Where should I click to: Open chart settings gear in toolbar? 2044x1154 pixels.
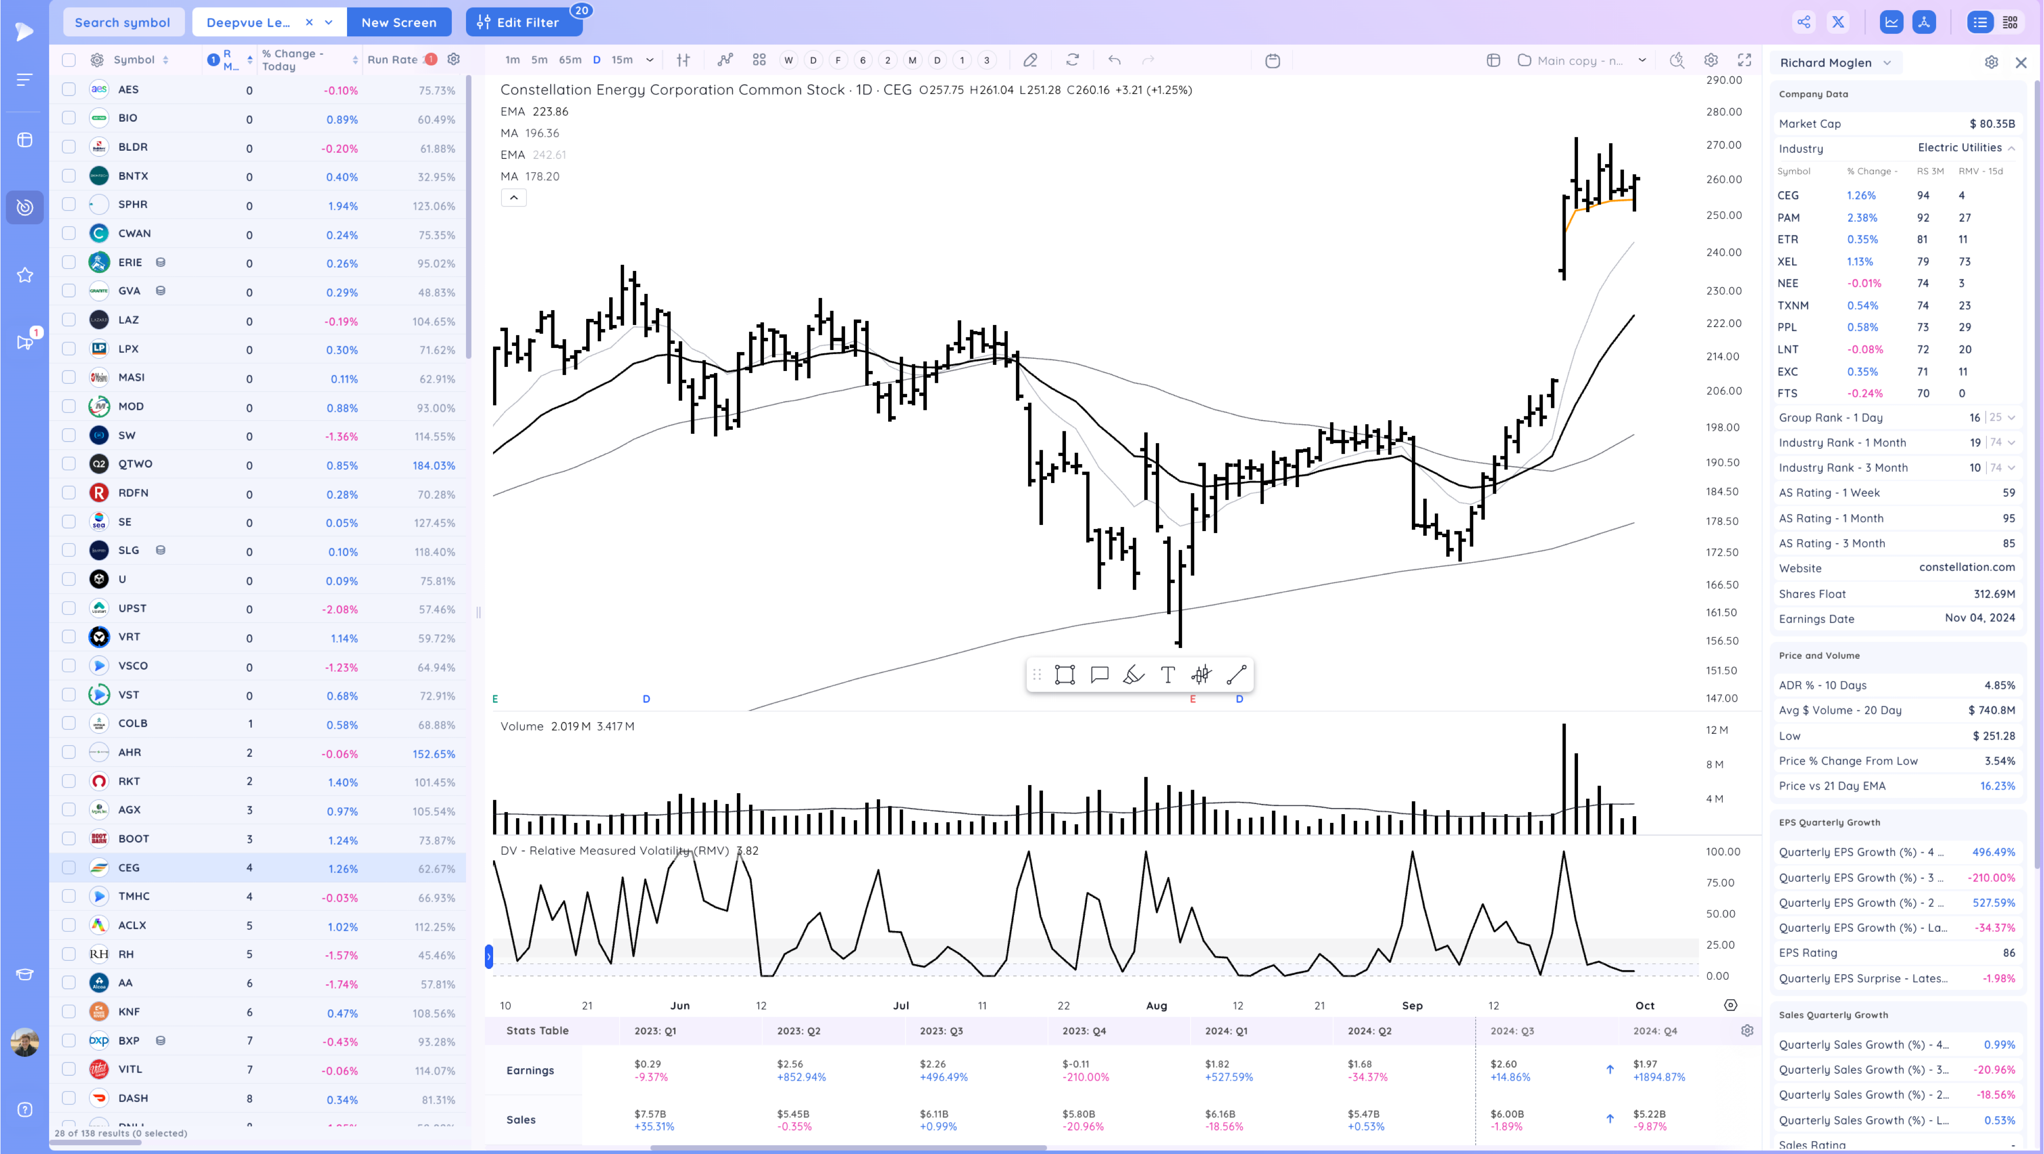point(1711,59)
